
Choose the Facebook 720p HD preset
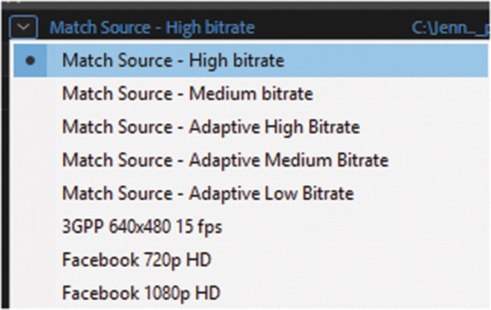[x=137, y=260]
